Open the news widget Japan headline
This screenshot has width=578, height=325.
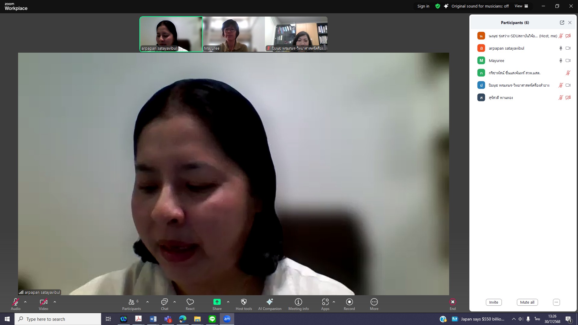click(x=478, y=319)
